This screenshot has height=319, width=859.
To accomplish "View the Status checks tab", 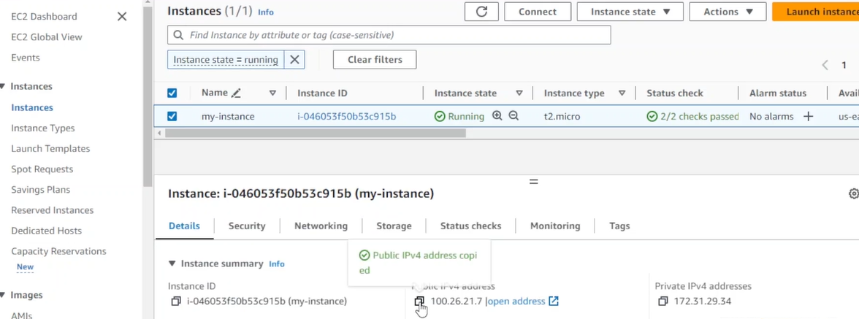I will [x=470, y=226].
